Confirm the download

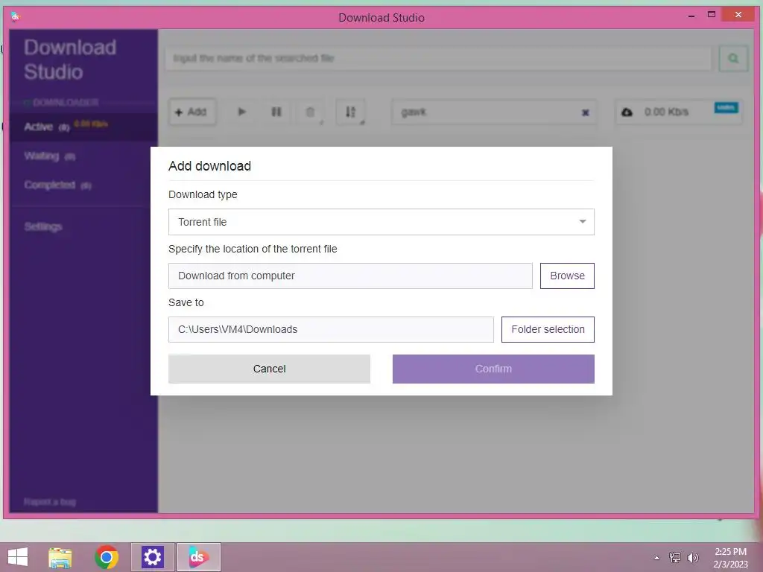tap(493, 369)
